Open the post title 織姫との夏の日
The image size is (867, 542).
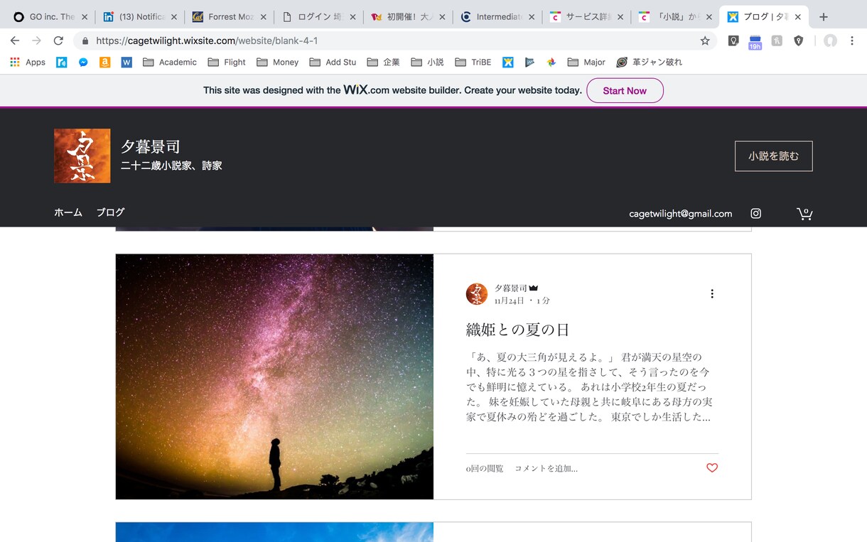pyautogui.click(x=517, y=330)
